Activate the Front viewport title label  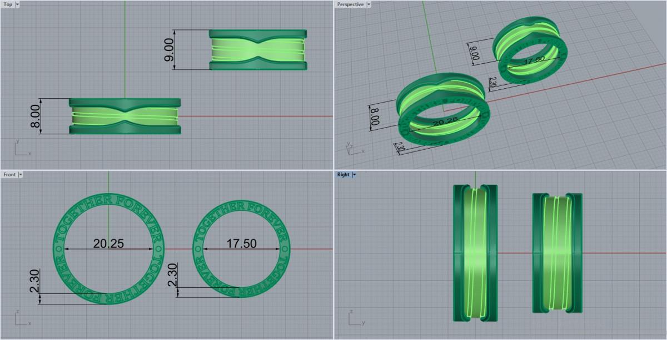[9, 175]
